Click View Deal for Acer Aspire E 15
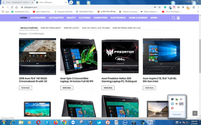This screenshot has width=201, height=125. [x=149, y=88]
